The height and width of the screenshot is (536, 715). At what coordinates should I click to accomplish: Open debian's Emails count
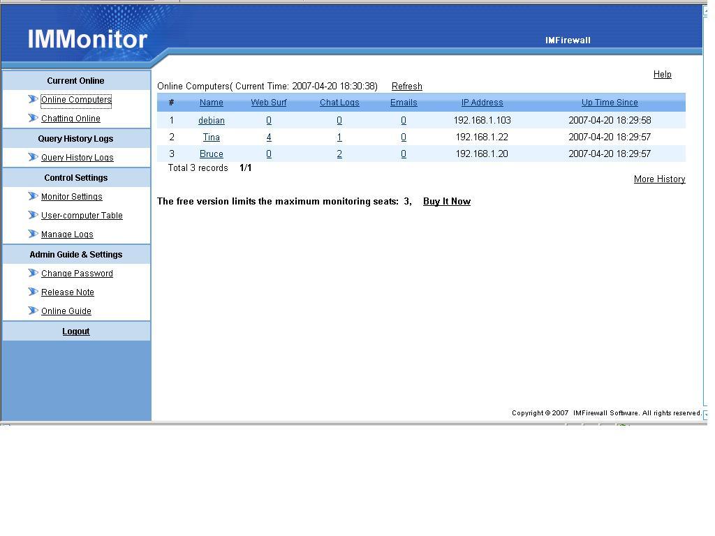click(x=404, y=120)
